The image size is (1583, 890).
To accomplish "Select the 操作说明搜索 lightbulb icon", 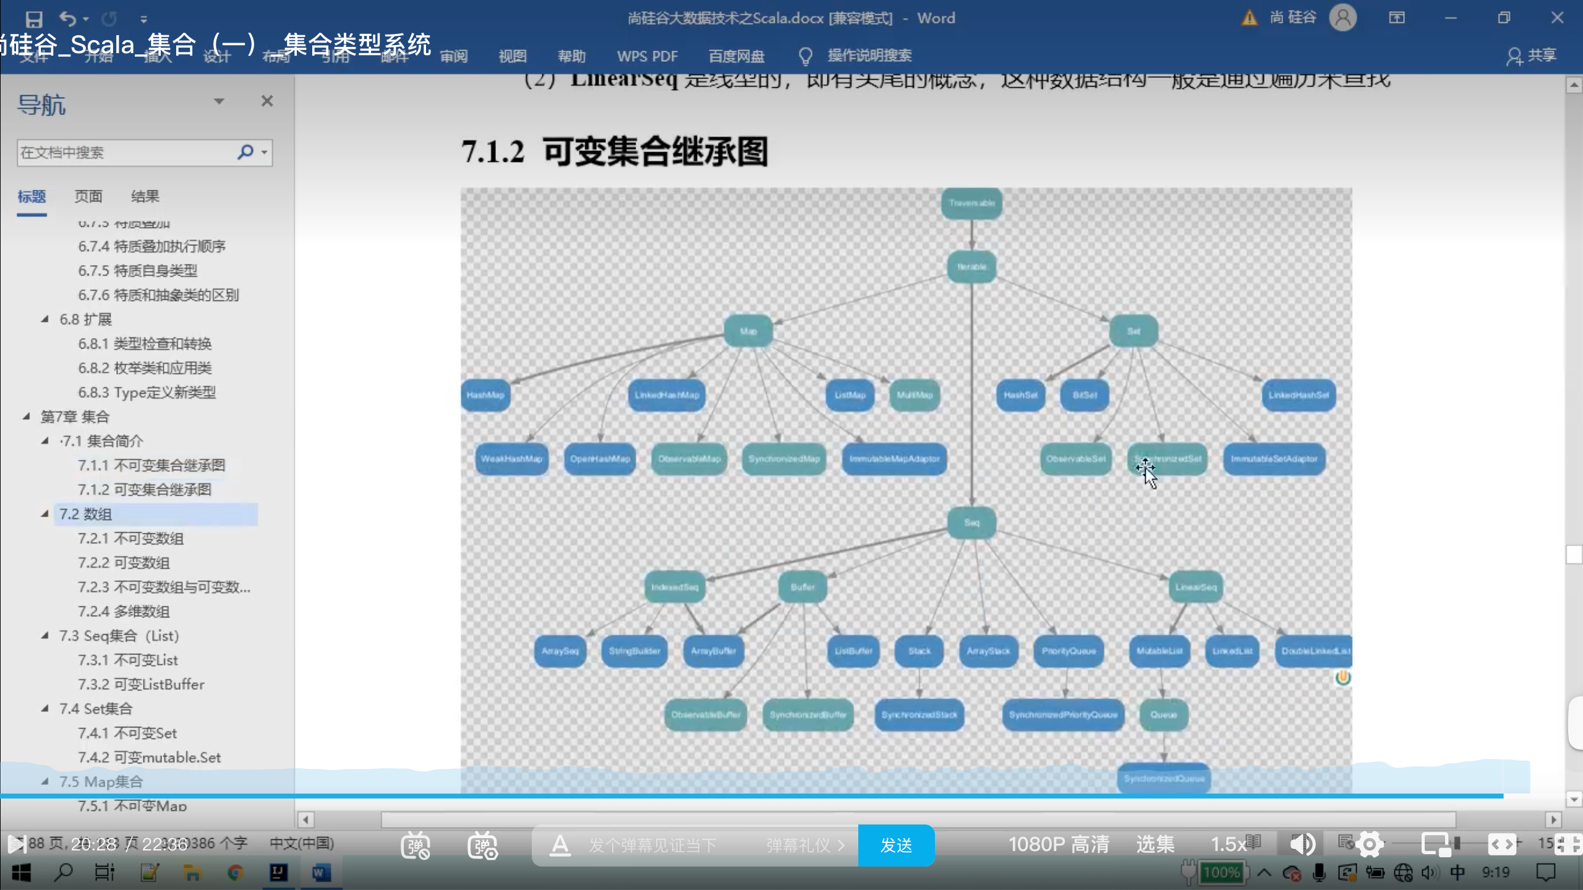I will [806, 56].
